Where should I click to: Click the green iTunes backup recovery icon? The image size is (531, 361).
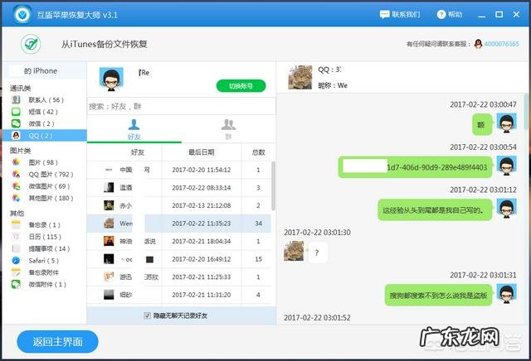click(x=31, y=44)
